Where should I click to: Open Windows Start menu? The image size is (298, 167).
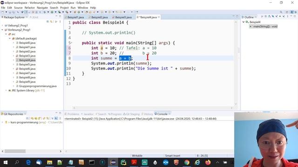click(x=5, y=162)
